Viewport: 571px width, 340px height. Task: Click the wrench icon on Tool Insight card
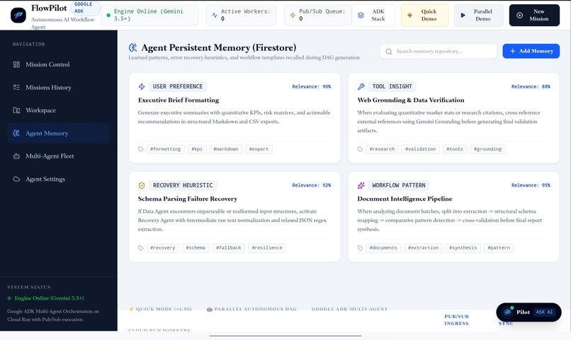click(361, 86)
